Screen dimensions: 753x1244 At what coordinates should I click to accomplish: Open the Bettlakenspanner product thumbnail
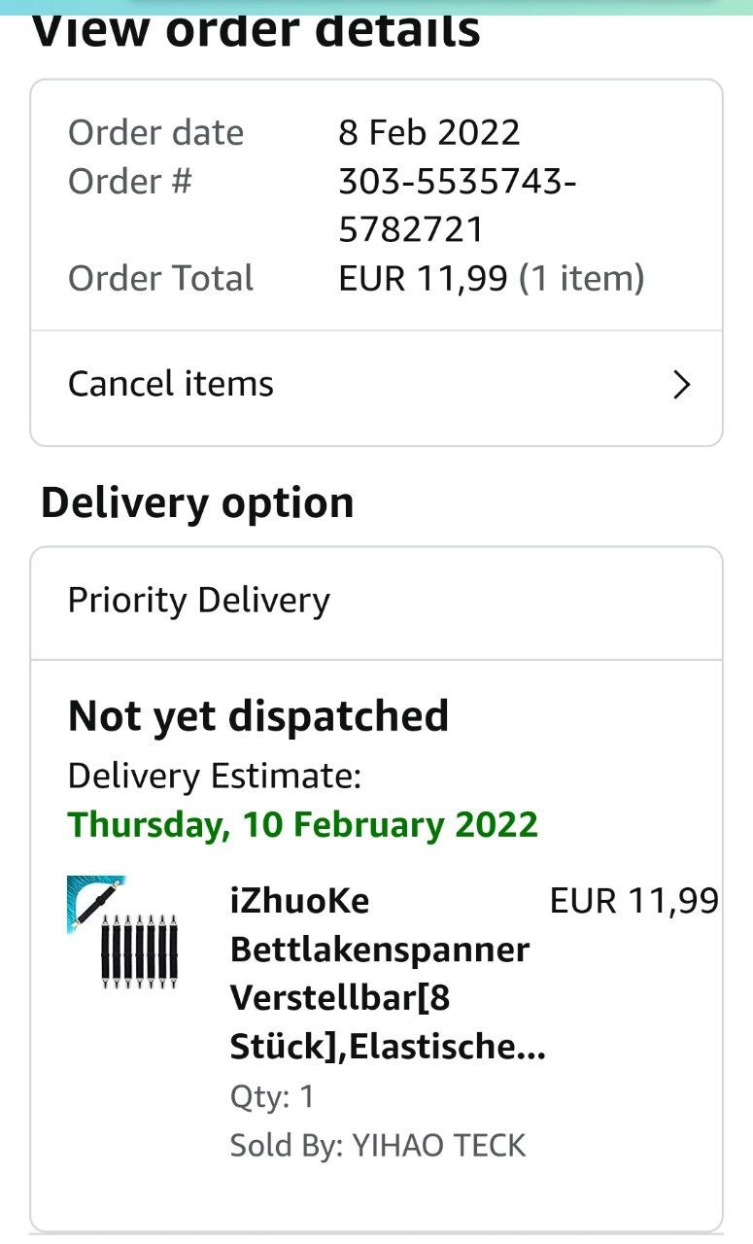click(x=122, y=932)
